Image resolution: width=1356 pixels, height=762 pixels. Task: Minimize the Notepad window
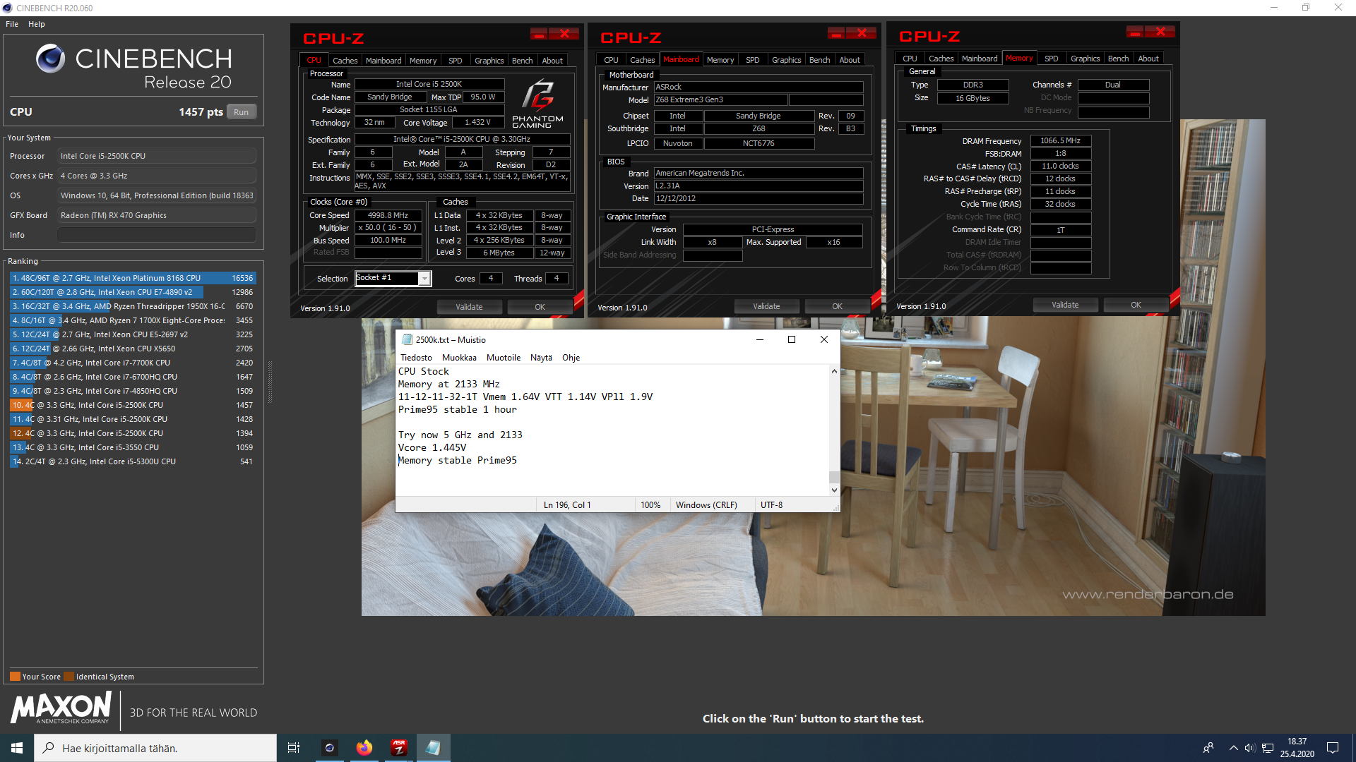[x=760, y=339]
